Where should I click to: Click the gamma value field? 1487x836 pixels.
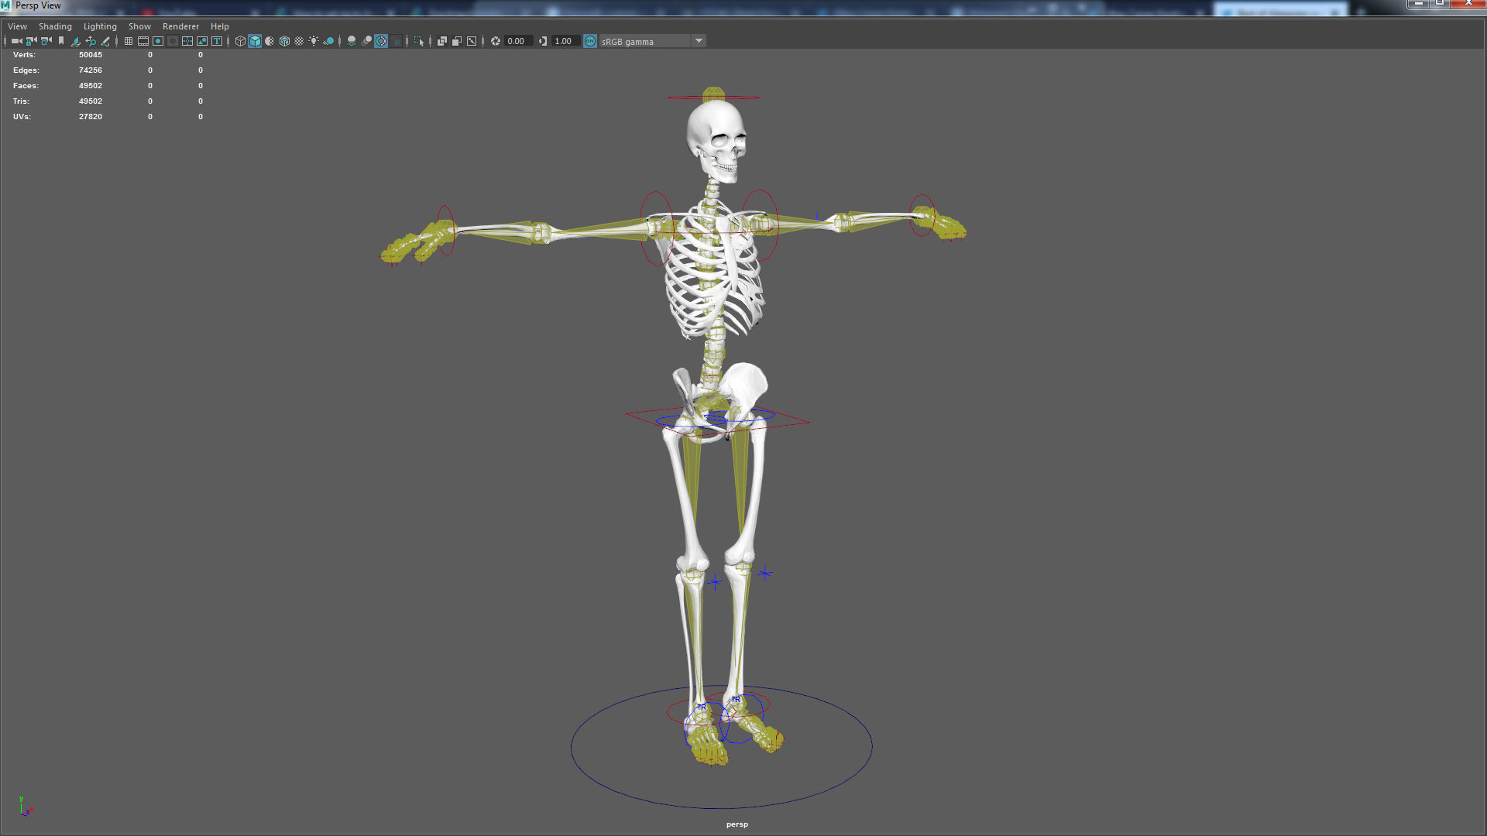564,41
